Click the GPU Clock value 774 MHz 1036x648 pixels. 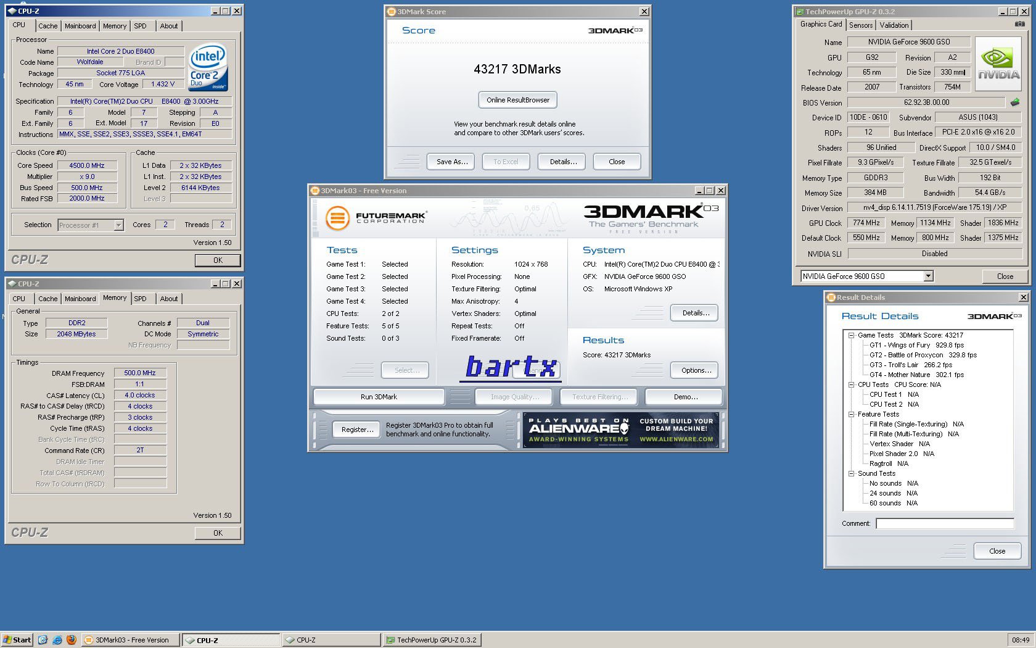point(866,223)
